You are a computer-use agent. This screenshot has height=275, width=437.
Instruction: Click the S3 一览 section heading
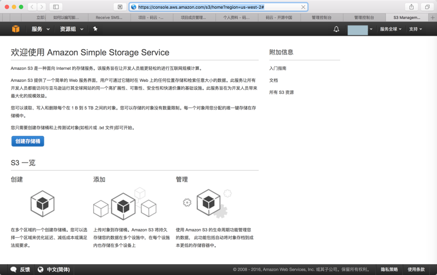[23, 163]
